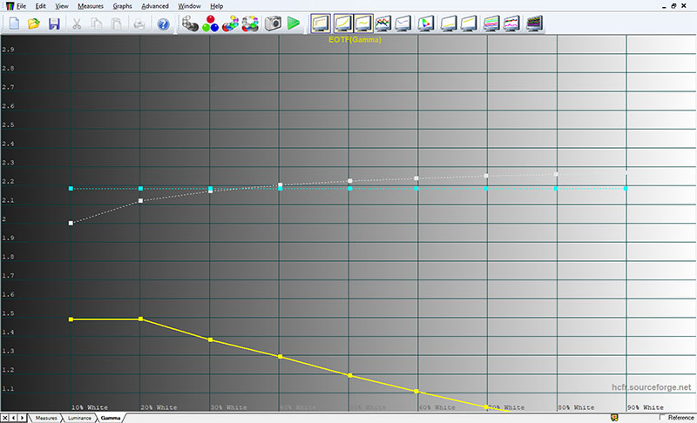Click the CIE diagram monitor icon
Screen dimensions: 697x423
point(425,23)
